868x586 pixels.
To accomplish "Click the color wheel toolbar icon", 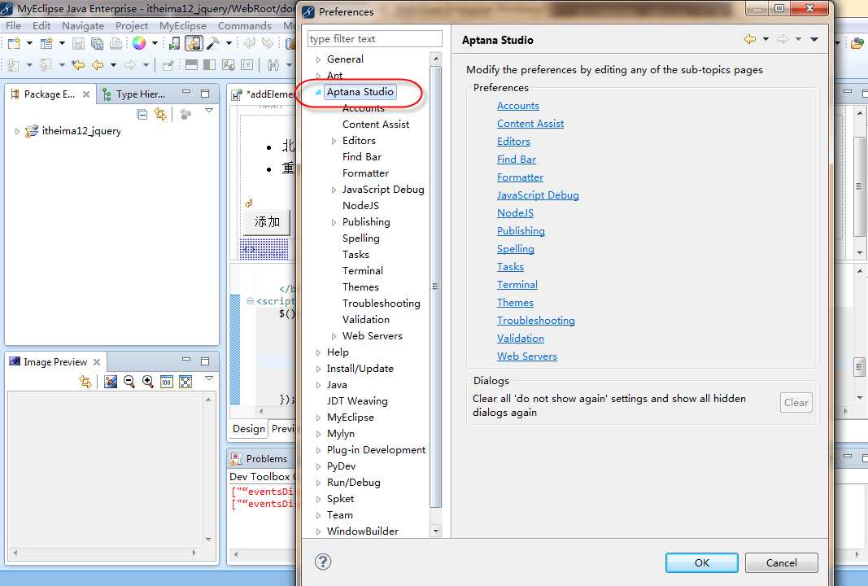I will (x=139, y=43).
